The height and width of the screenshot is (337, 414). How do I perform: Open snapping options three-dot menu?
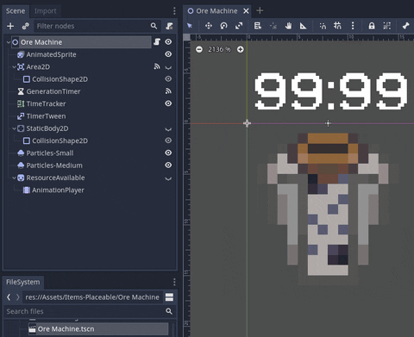click(353, 26)
